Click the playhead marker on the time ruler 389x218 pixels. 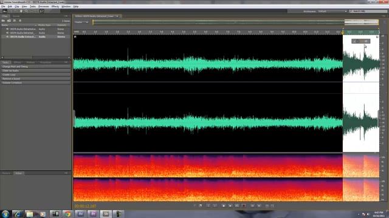[x=343, y=32]
